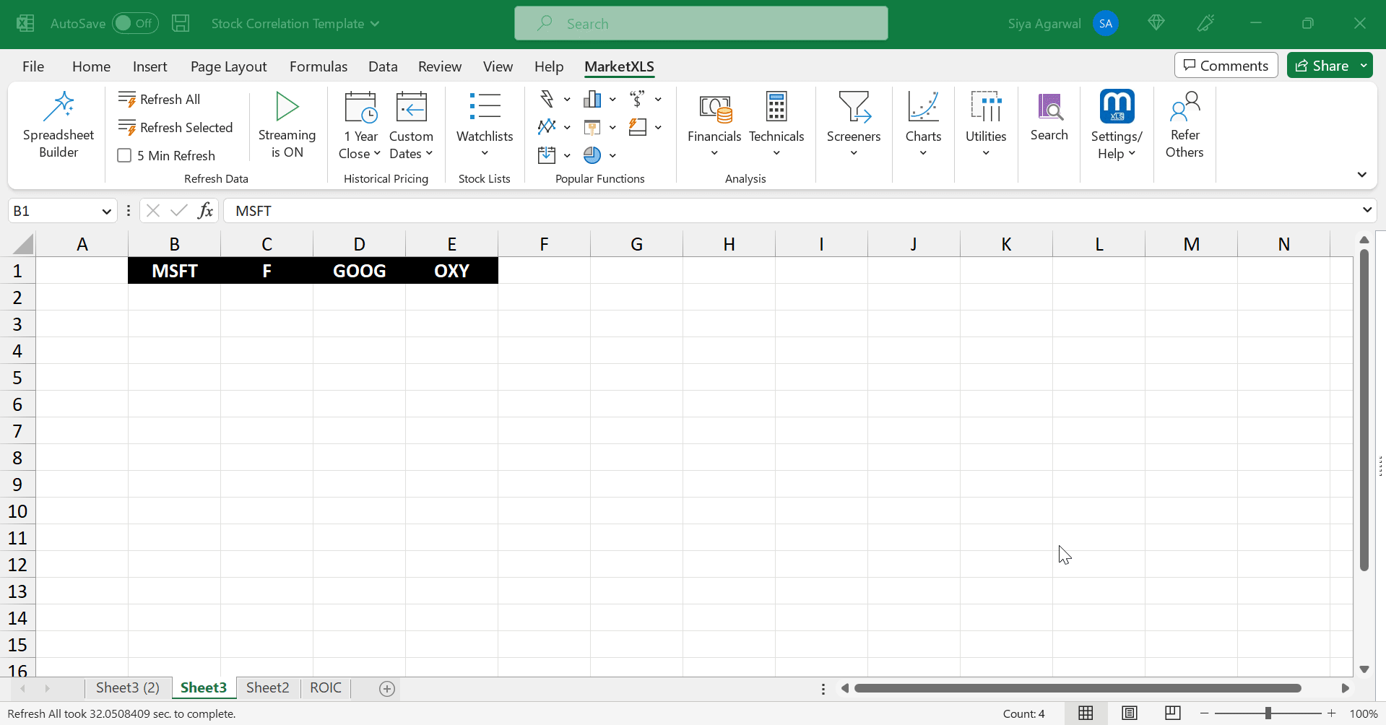Open the Name Box dropdown arrow
The width and height of the screenshot is (1386, 725).
click(x=106, y=211)
